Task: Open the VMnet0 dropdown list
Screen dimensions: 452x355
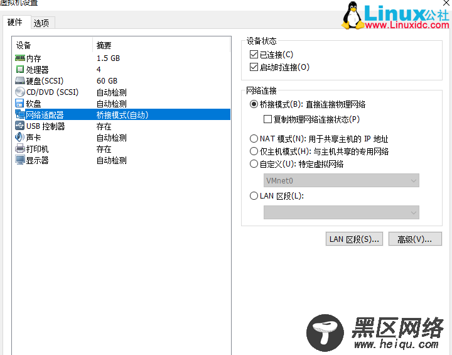Action: click(x=342, y=181)
